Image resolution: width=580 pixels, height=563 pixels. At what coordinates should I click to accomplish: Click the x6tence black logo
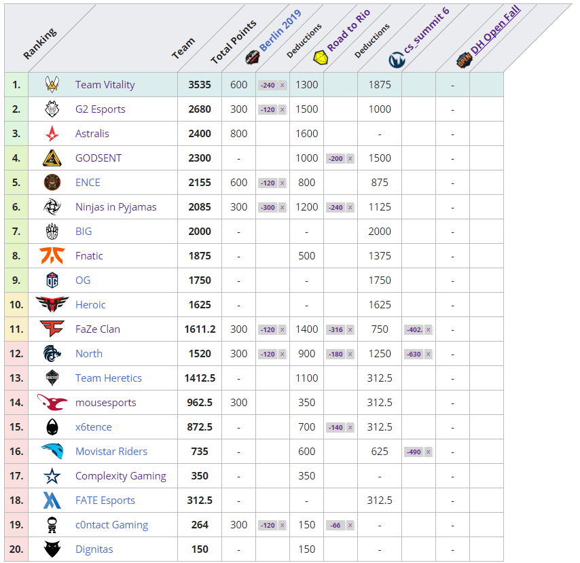click(52, 426)
